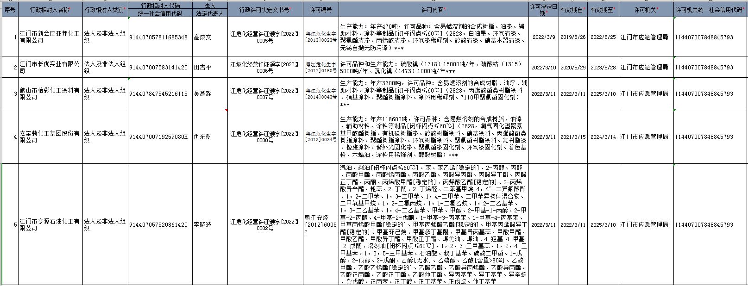This screenshot has width=748, height=286.
Task: Select valid-from date '2019/8/26'
Action: 573,37
